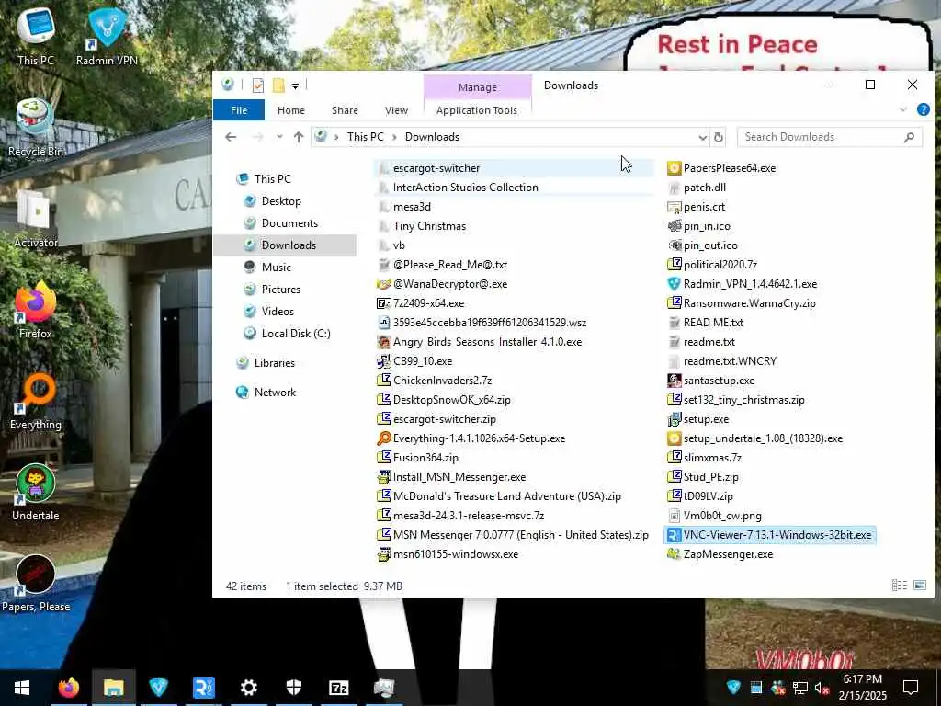941x706 pixels.
Task: Select Desktop in the navigation pane
Action: 281,201
